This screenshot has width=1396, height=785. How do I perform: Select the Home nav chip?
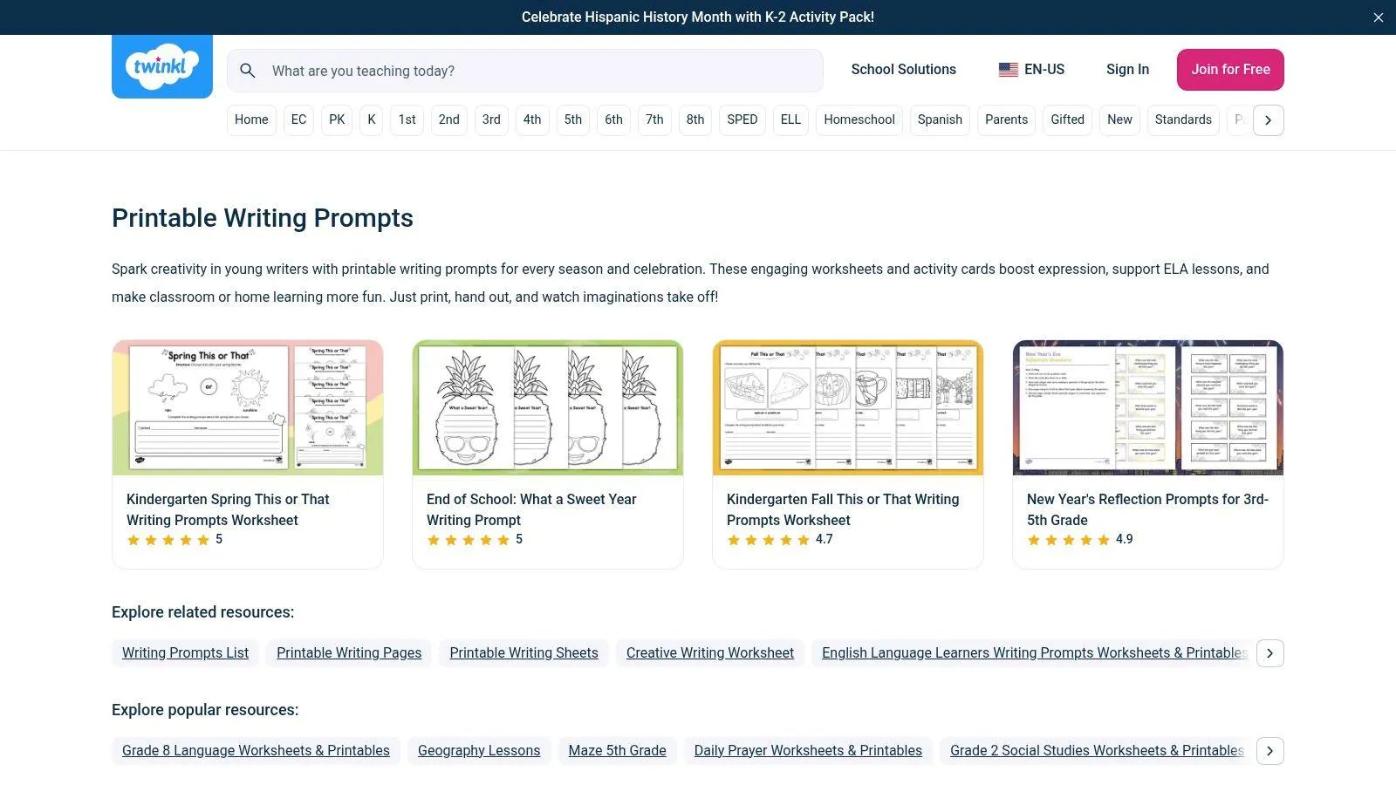[251, 120]
